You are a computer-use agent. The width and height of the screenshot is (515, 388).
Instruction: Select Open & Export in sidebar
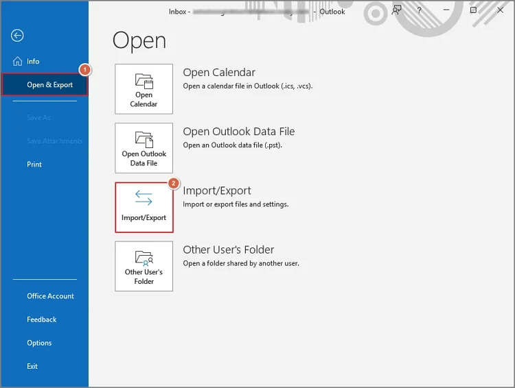point(45,84)
